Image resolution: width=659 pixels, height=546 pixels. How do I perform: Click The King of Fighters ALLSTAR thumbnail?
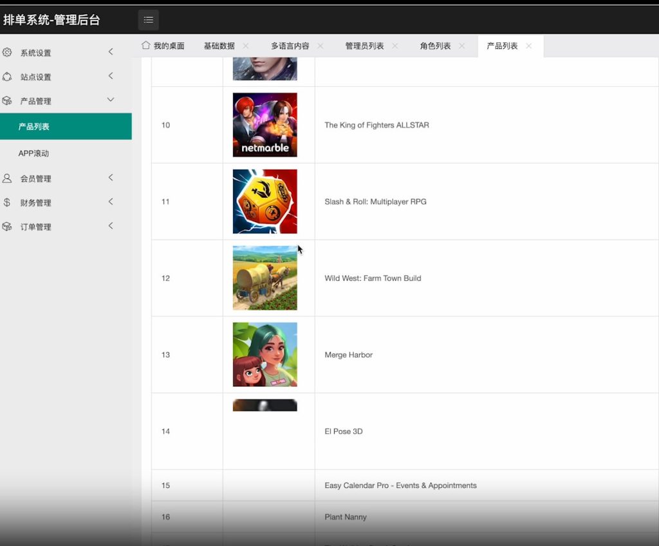coord(265,125)
